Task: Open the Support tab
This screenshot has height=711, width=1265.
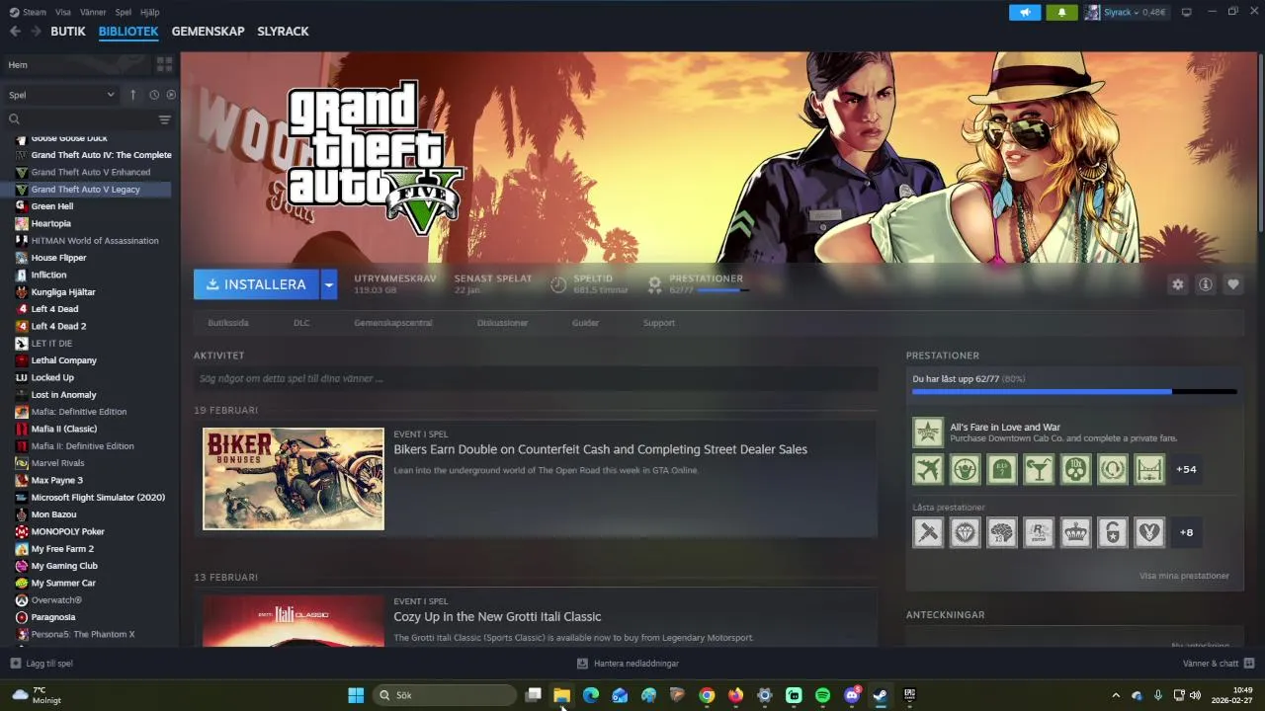Action: coord(659,323)
